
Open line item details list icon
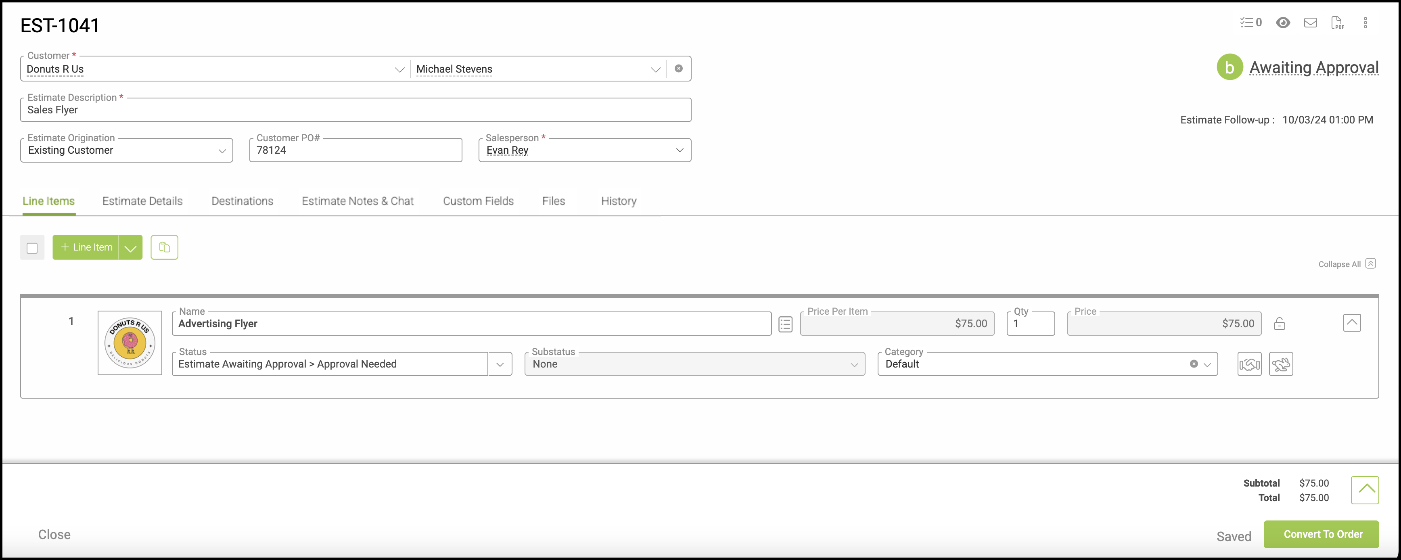point(785,324)
